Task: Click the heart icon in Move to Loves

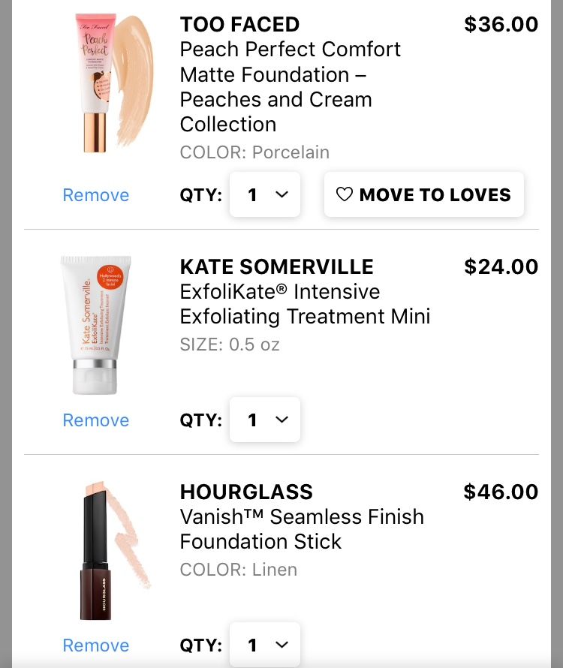Action: 344,195
